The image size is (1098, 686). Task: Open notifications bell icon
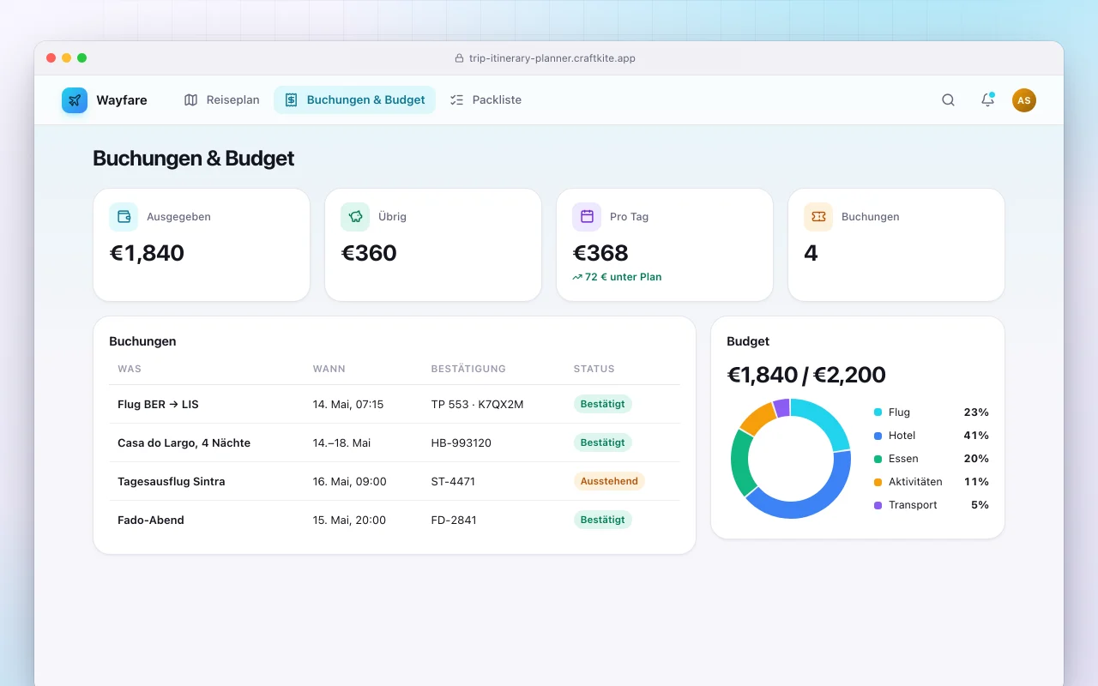tap(987, 100)
